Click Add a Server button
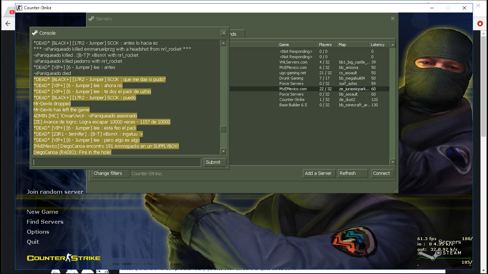This screenshot has height=274, width=488. (x=319, y=173)
